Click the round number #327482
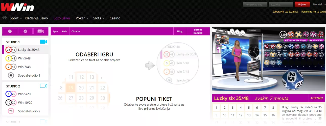326x126 pixels. 317,98
